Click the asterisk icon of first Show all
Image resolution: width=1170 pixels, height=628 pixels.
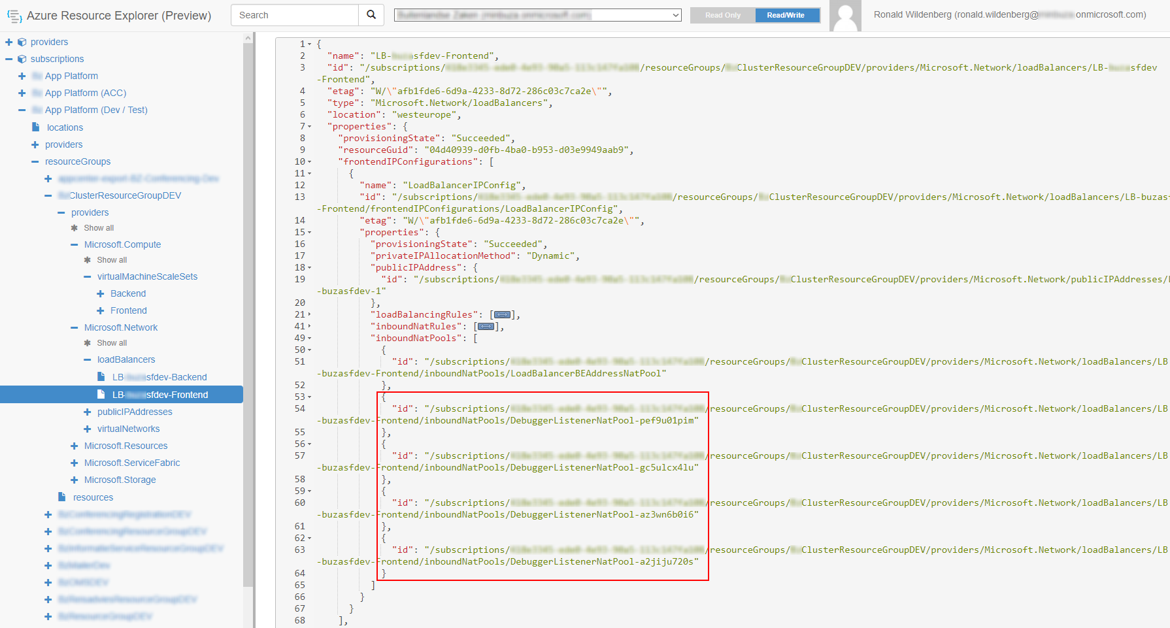(75, 228)
